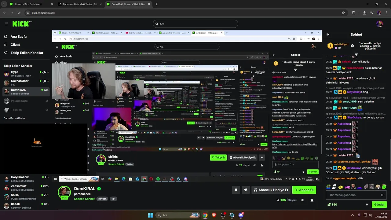Screen dimensions: 391x220
Task: Click the Abone Ol subscribe button
Action: pyautogui.click(x=304, y=190)
